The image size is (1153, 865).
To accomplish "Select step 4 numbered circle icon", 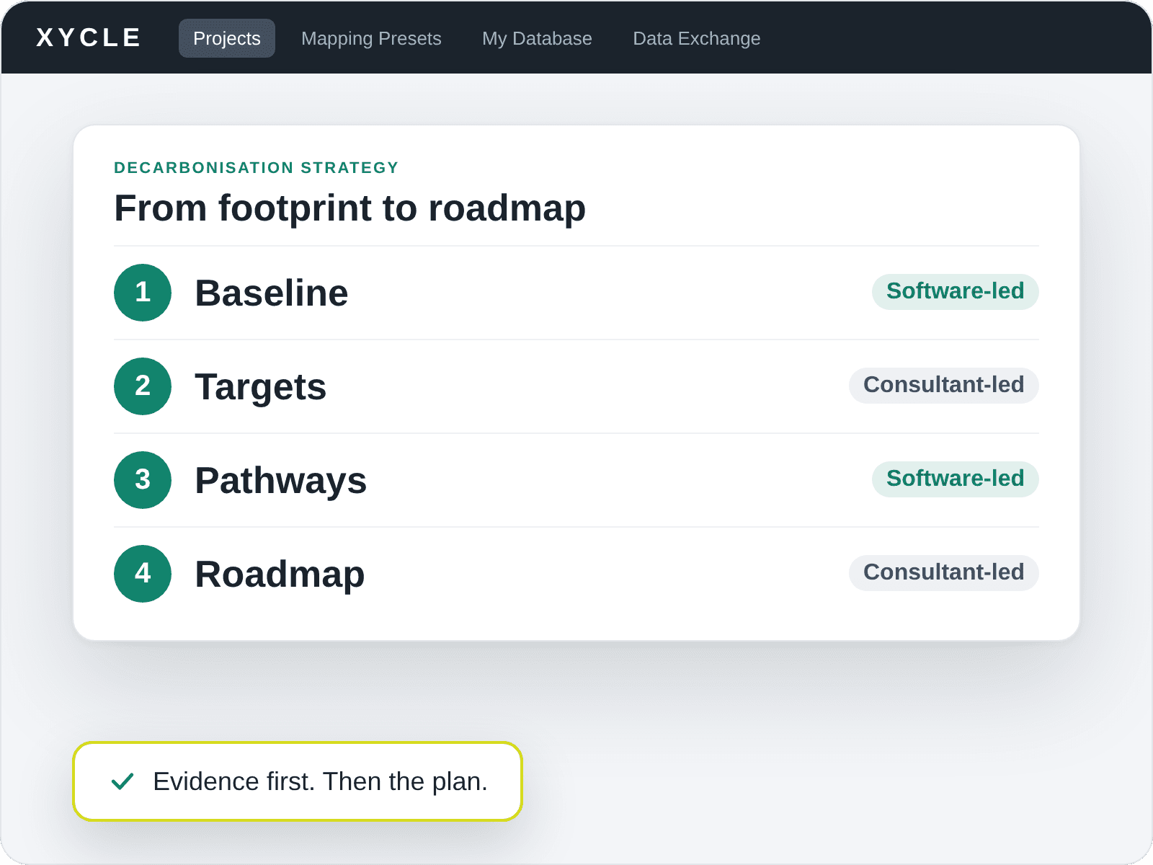I will click(x=143, y=574).
